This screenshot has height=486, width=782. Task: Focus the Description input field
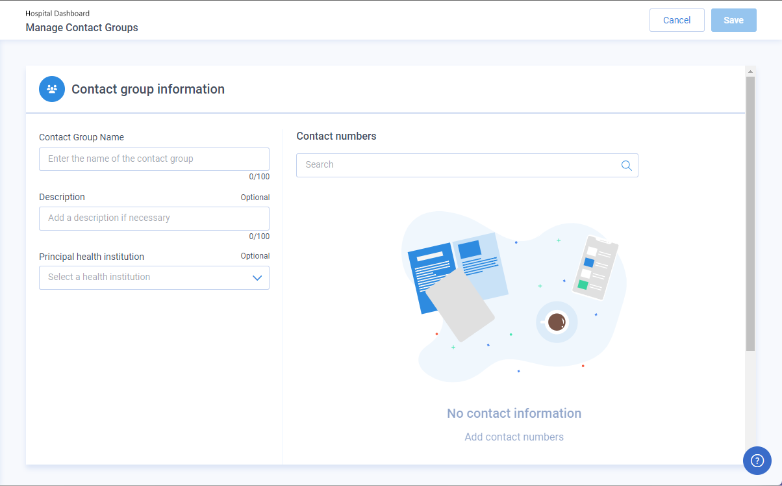pyautogui.click(x=154, y=218)
